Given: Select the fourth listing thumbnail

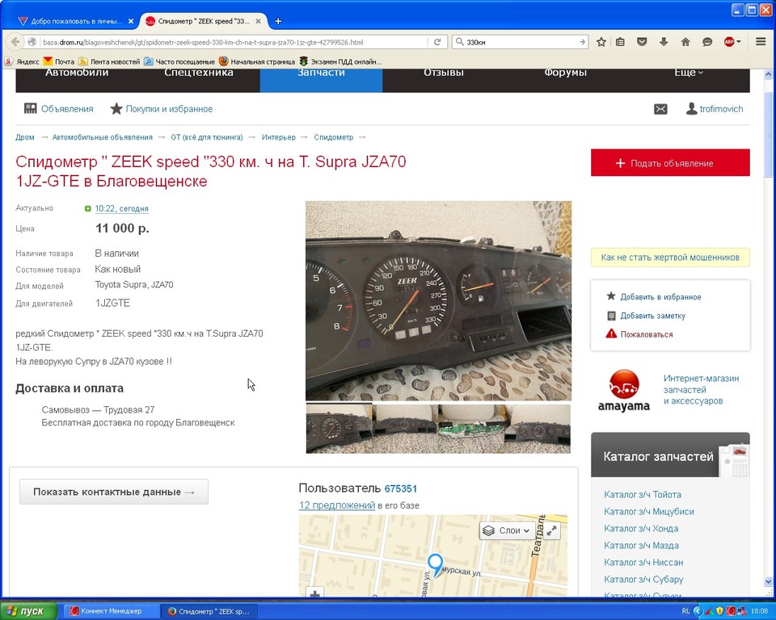Looking at the screenshot, I should (538, 429).
